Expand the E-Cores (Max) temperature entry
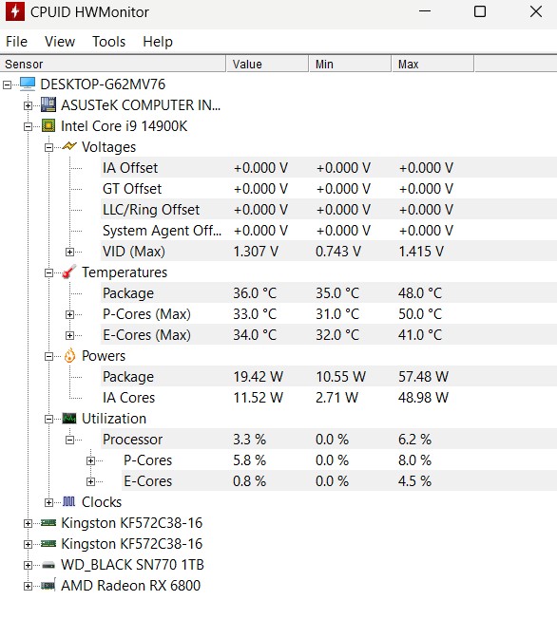Viewport: 557px width, 638px height. 69,335
